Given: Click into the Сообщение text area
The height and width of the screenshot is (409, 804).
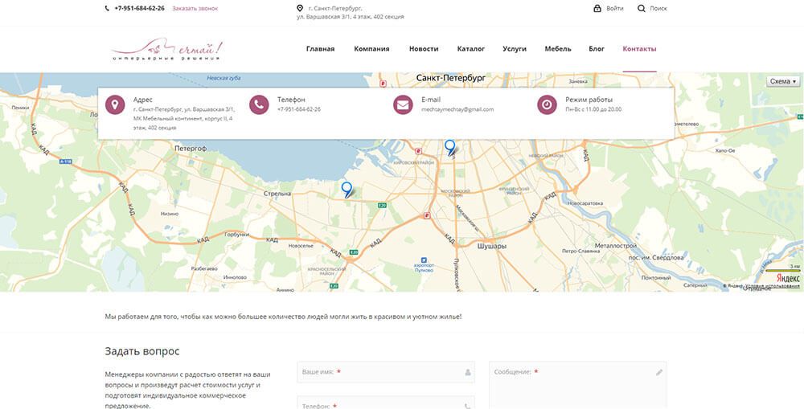Looking at the screenshot, I should point(577,386).
